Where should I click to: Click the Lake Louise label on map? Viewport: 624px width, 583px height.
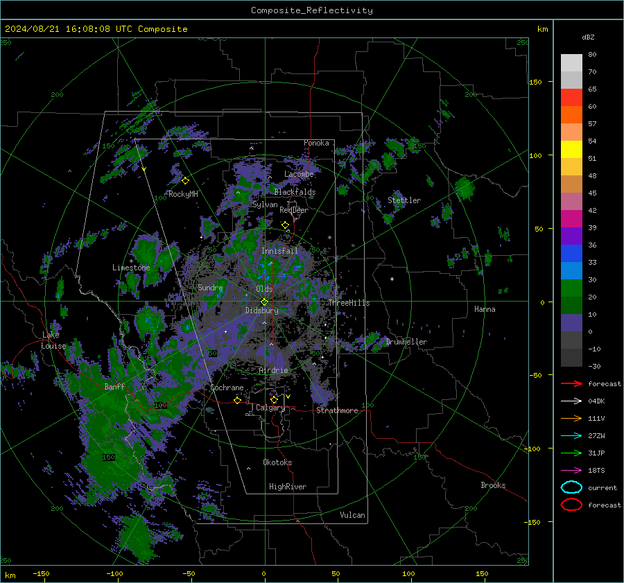[53, 340]
